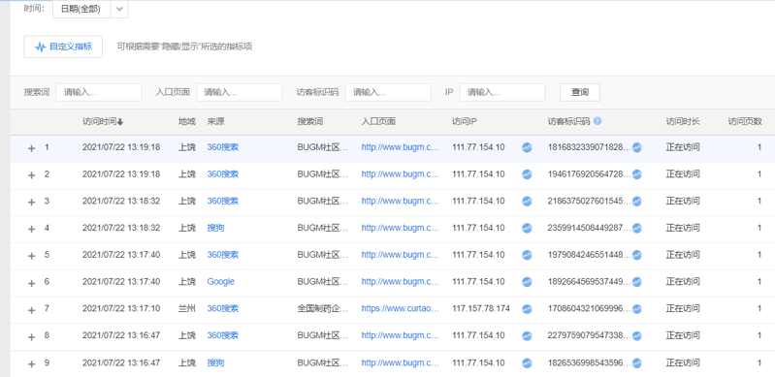Viewport: 775px width, 377px height.
Task: Click the 兰州 region cell
Action: pyautogui.click(x=187, y=308)
